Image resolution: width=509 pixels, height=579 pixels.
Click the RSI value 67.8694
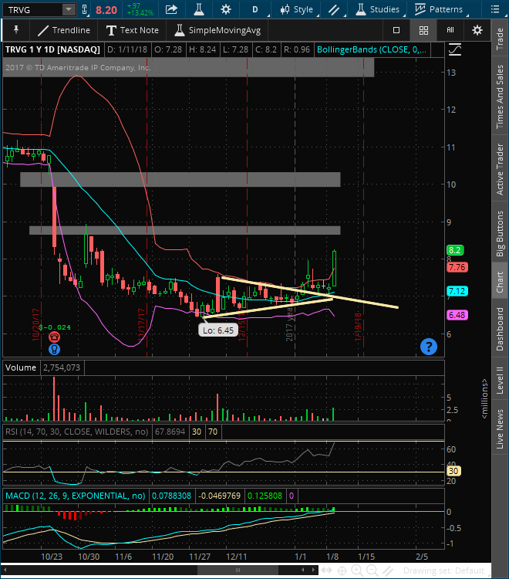[170, 432]
